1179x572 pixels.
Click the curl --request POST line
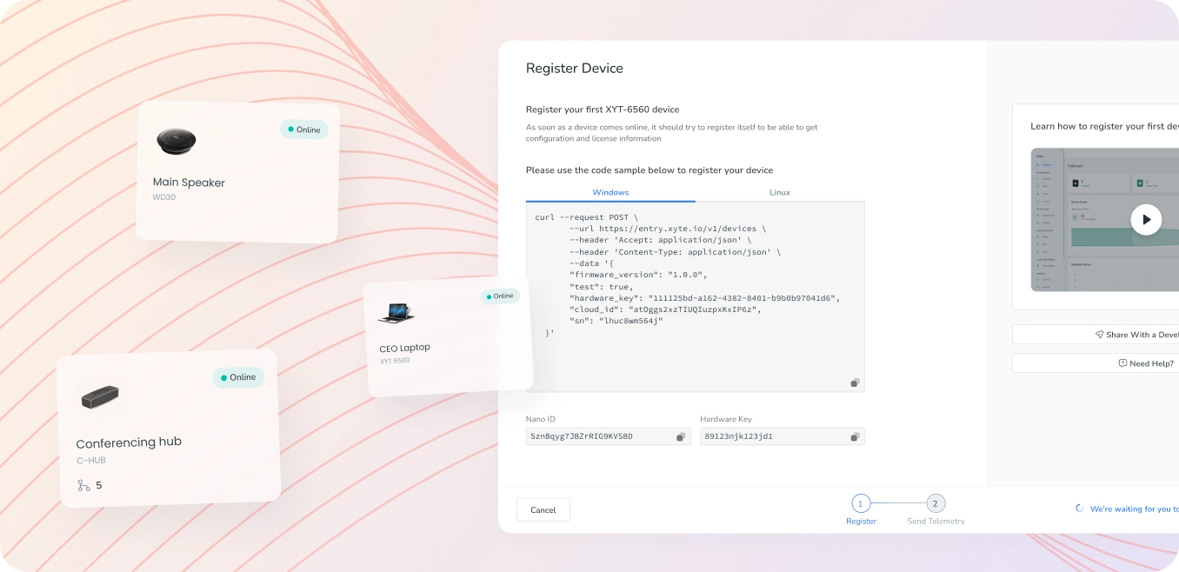[587, 217]
